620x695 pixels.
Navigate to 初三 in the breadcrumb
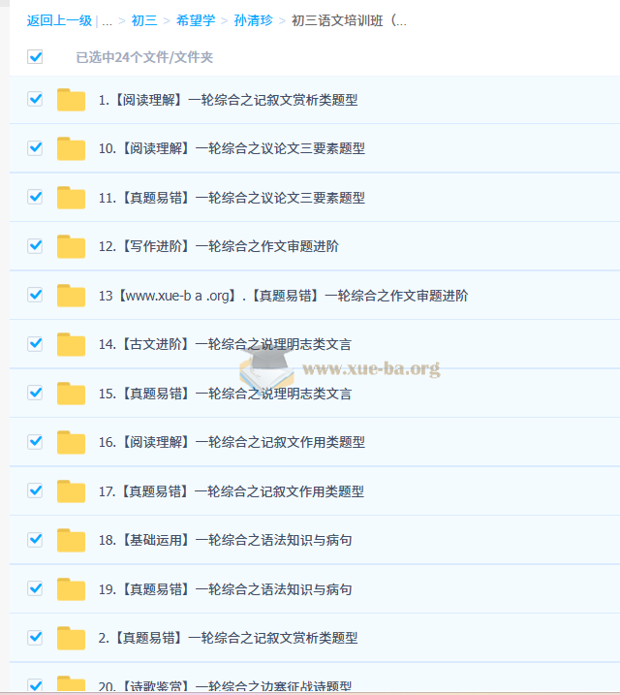coord(143,20)
